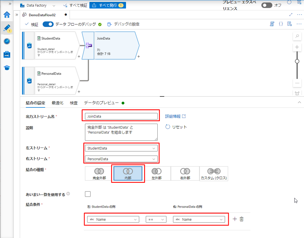
Task: Select the JoinData transformation node
Action: coord(111,45)
